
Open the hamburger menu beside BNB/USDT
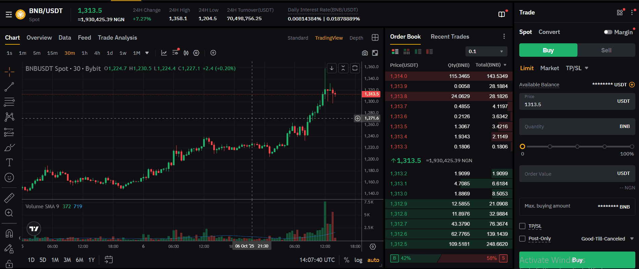click(x=9, y=14)
